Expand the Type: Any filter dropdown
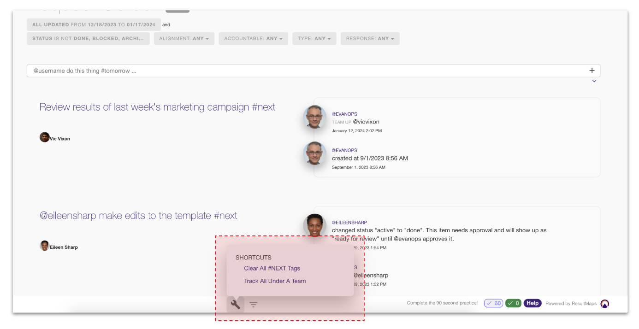The width and height of the screenshot is (639, 329). [314, 39]
